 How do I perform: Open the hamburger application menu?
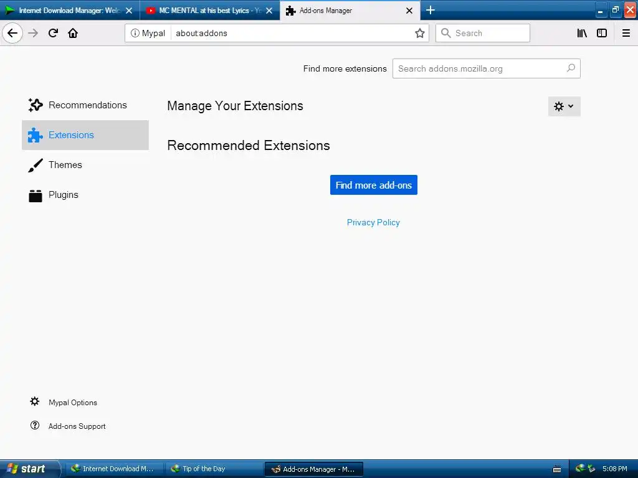point(626,33)
